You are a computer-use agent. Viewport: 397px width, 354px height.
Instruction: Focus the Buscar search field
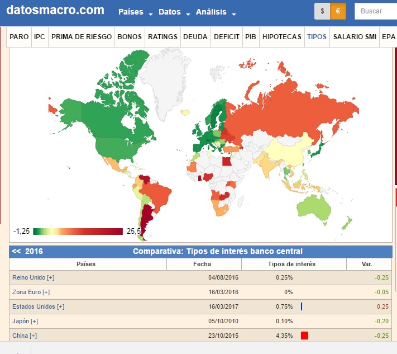[376, 11]
